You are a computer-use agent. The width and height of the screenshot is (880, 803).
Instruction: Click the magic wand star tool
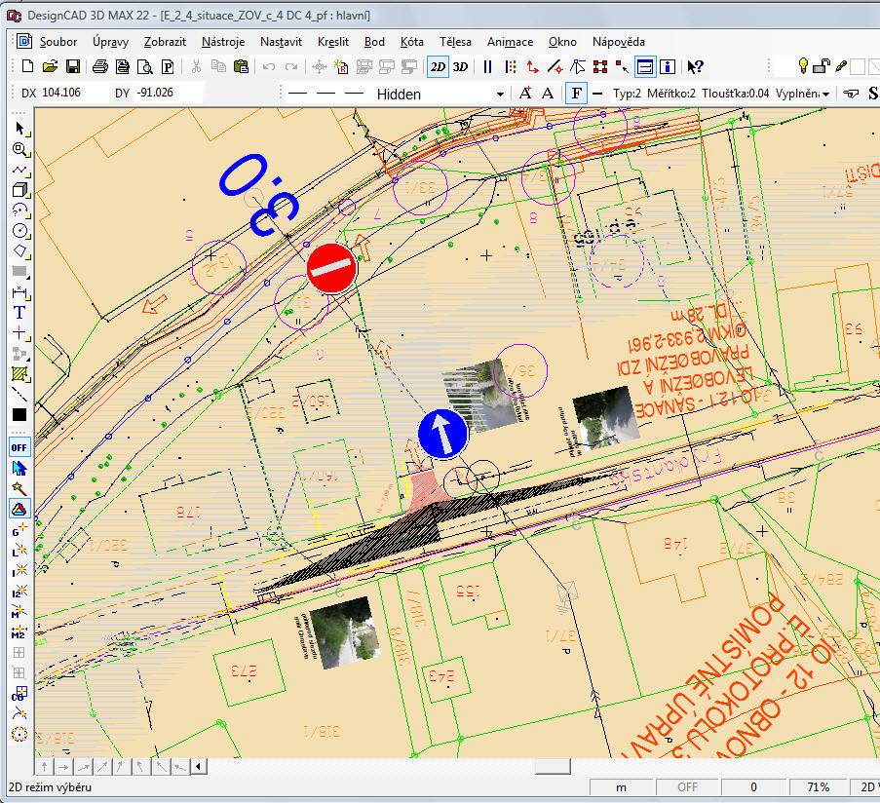(19, 488)
